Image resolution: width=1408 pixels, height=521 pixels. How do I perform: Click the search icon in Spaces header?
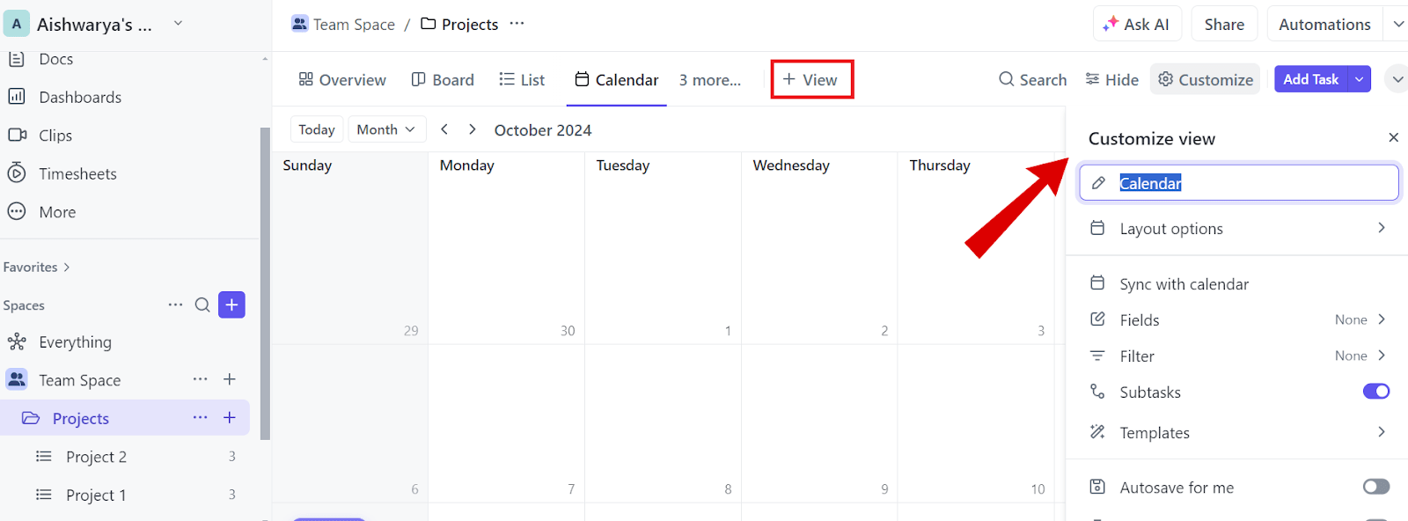click(202, 305)
